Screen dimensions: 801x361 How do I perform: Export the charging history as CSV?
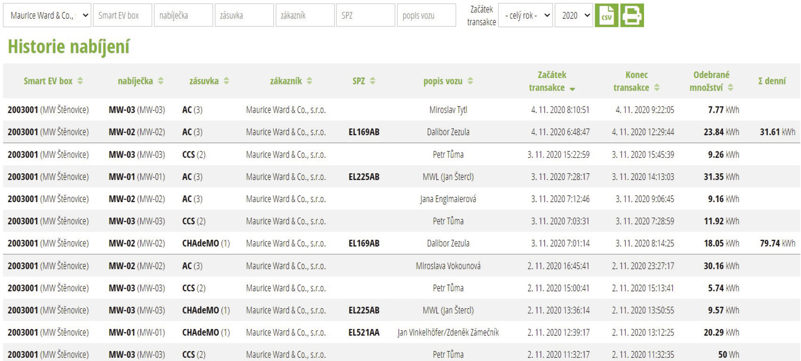[x=606, y=15]
